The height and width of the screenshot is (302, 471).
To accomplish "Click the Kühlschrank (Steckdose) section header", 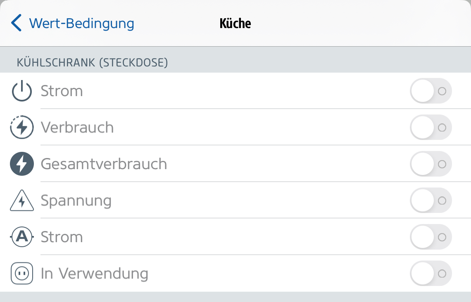I will click(92, 63).
